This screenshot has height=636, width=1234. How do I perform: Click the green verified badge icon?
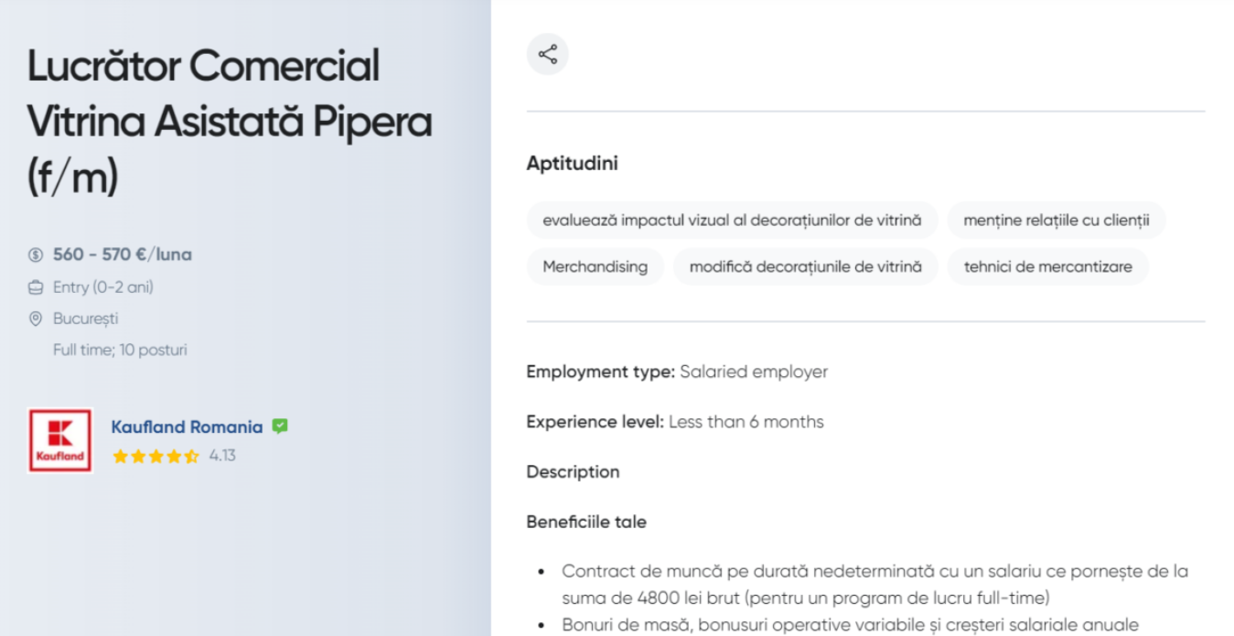280,426
